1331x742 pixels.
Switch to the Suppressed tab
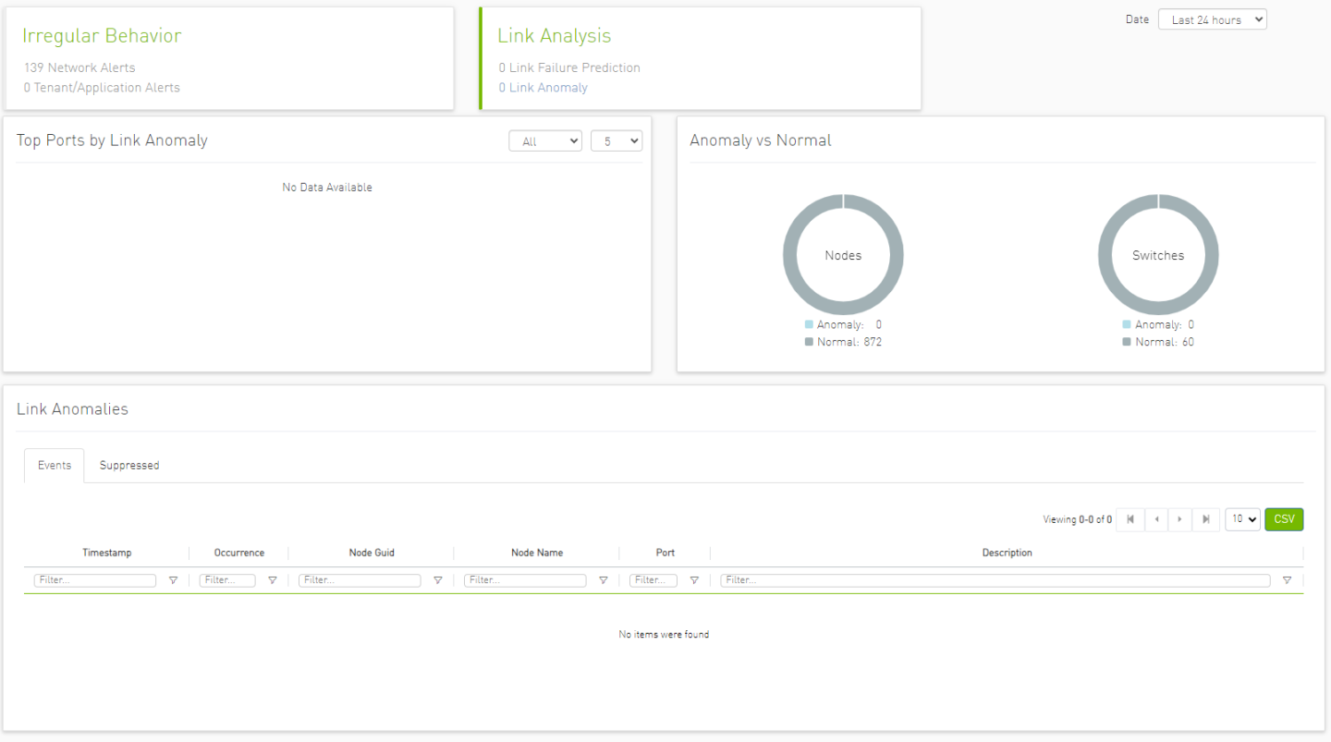point(129,466)
